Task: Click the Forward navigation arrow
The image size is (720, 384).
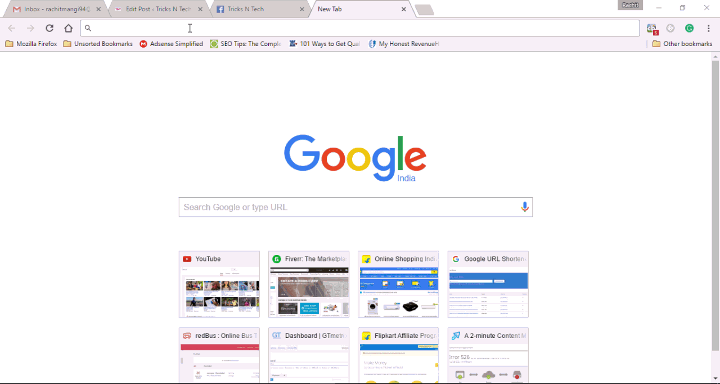Action: [30, 28]
